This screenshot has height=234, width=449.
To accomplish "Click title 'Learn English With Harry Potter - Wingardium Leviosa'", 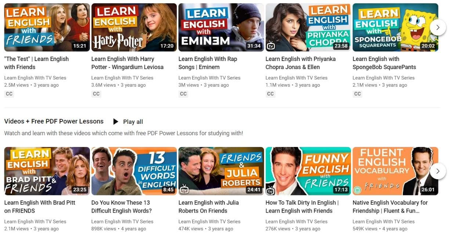I will pos(127,63).
